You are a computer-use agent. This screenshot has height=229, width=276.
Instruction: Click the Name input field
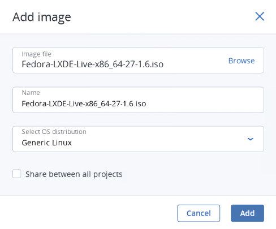(138, 100)
